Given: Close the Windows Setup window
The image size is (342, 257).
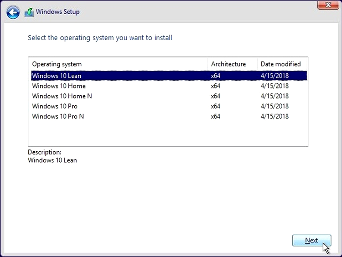Looking at the screenshot, I should (x=328, y=5).
